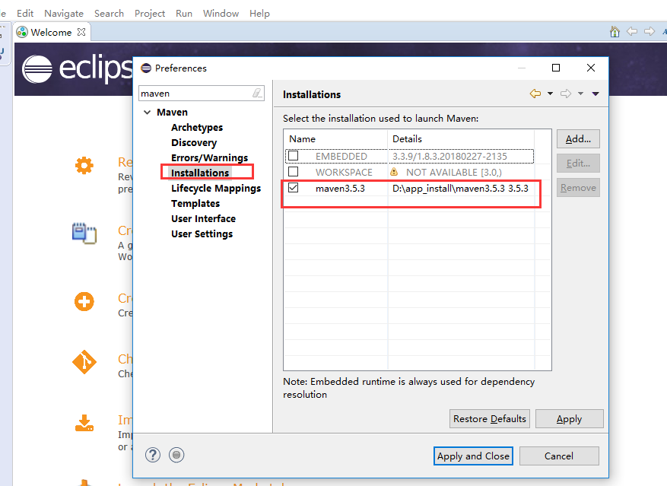This screenshot has width=667, height=486.
Task: Select Installations under Maven
Action: (200, 173)
